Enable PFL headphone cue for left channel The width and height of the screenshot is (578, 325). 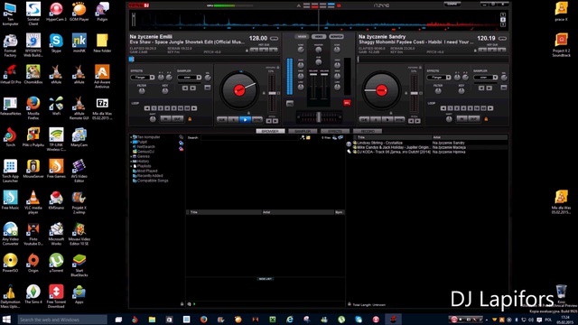290,103
